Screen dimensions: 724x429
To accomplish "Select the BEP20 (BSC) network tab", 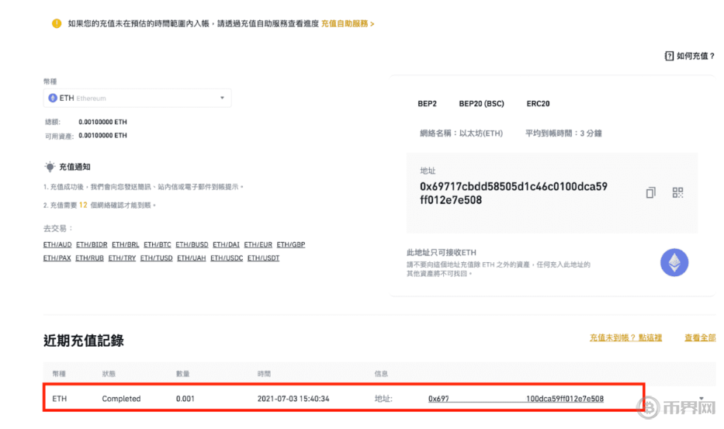I will click(x=481, y=103).
